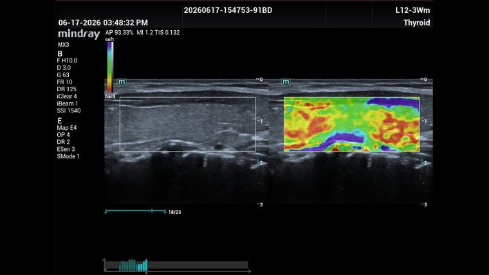Click the E elastography mode heading

tap(60, 121)
